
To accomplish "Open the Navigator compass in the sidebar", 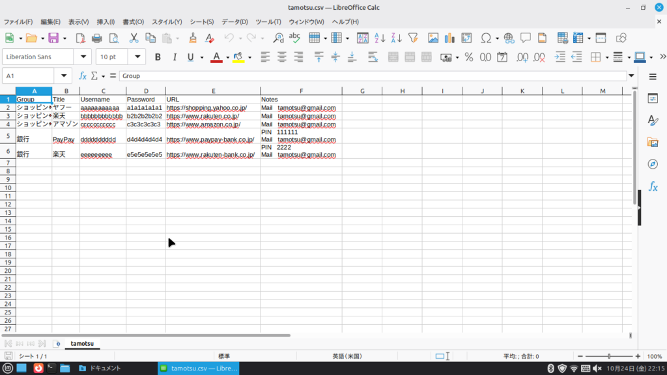I will coord(653,163).
